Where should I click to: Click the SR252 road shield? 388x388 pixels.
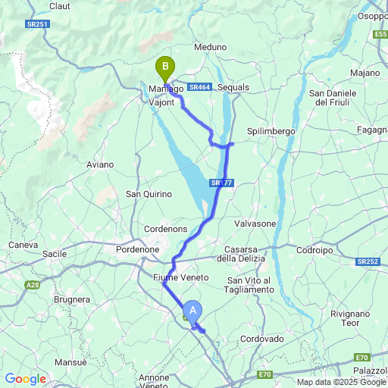(368, 261)
